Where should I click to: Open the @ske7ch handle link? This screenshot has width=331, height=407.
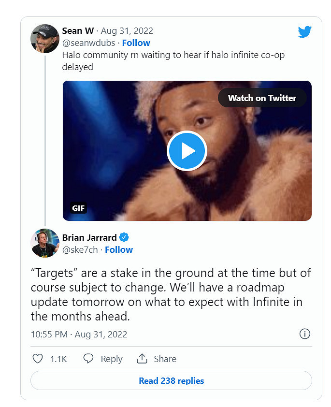[80, 249]
